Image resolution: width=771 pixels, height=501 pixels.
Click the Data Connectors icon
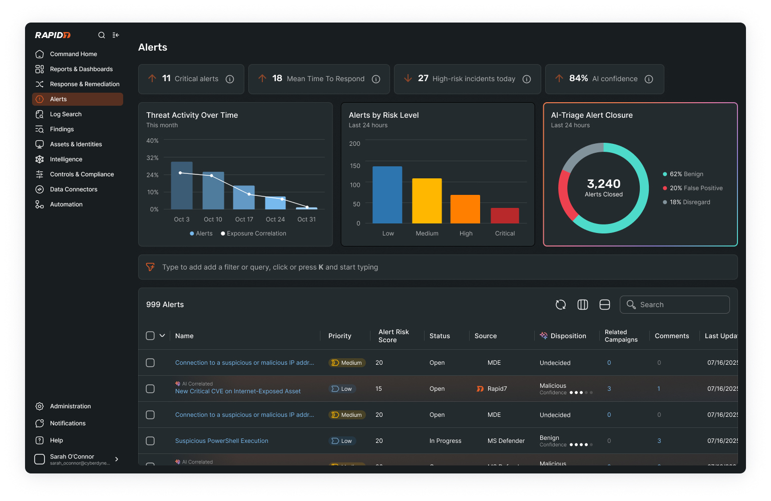[x=40, y=189]
